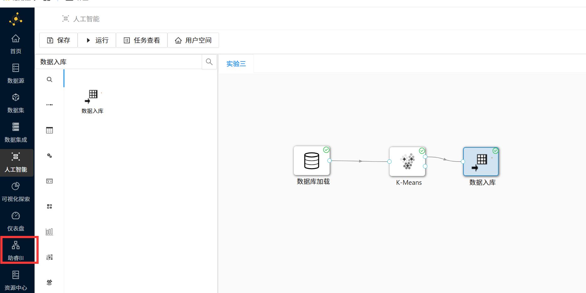Click the app logo at top of sidebar
The image size is (586, 293).
[x=16, y=19]
